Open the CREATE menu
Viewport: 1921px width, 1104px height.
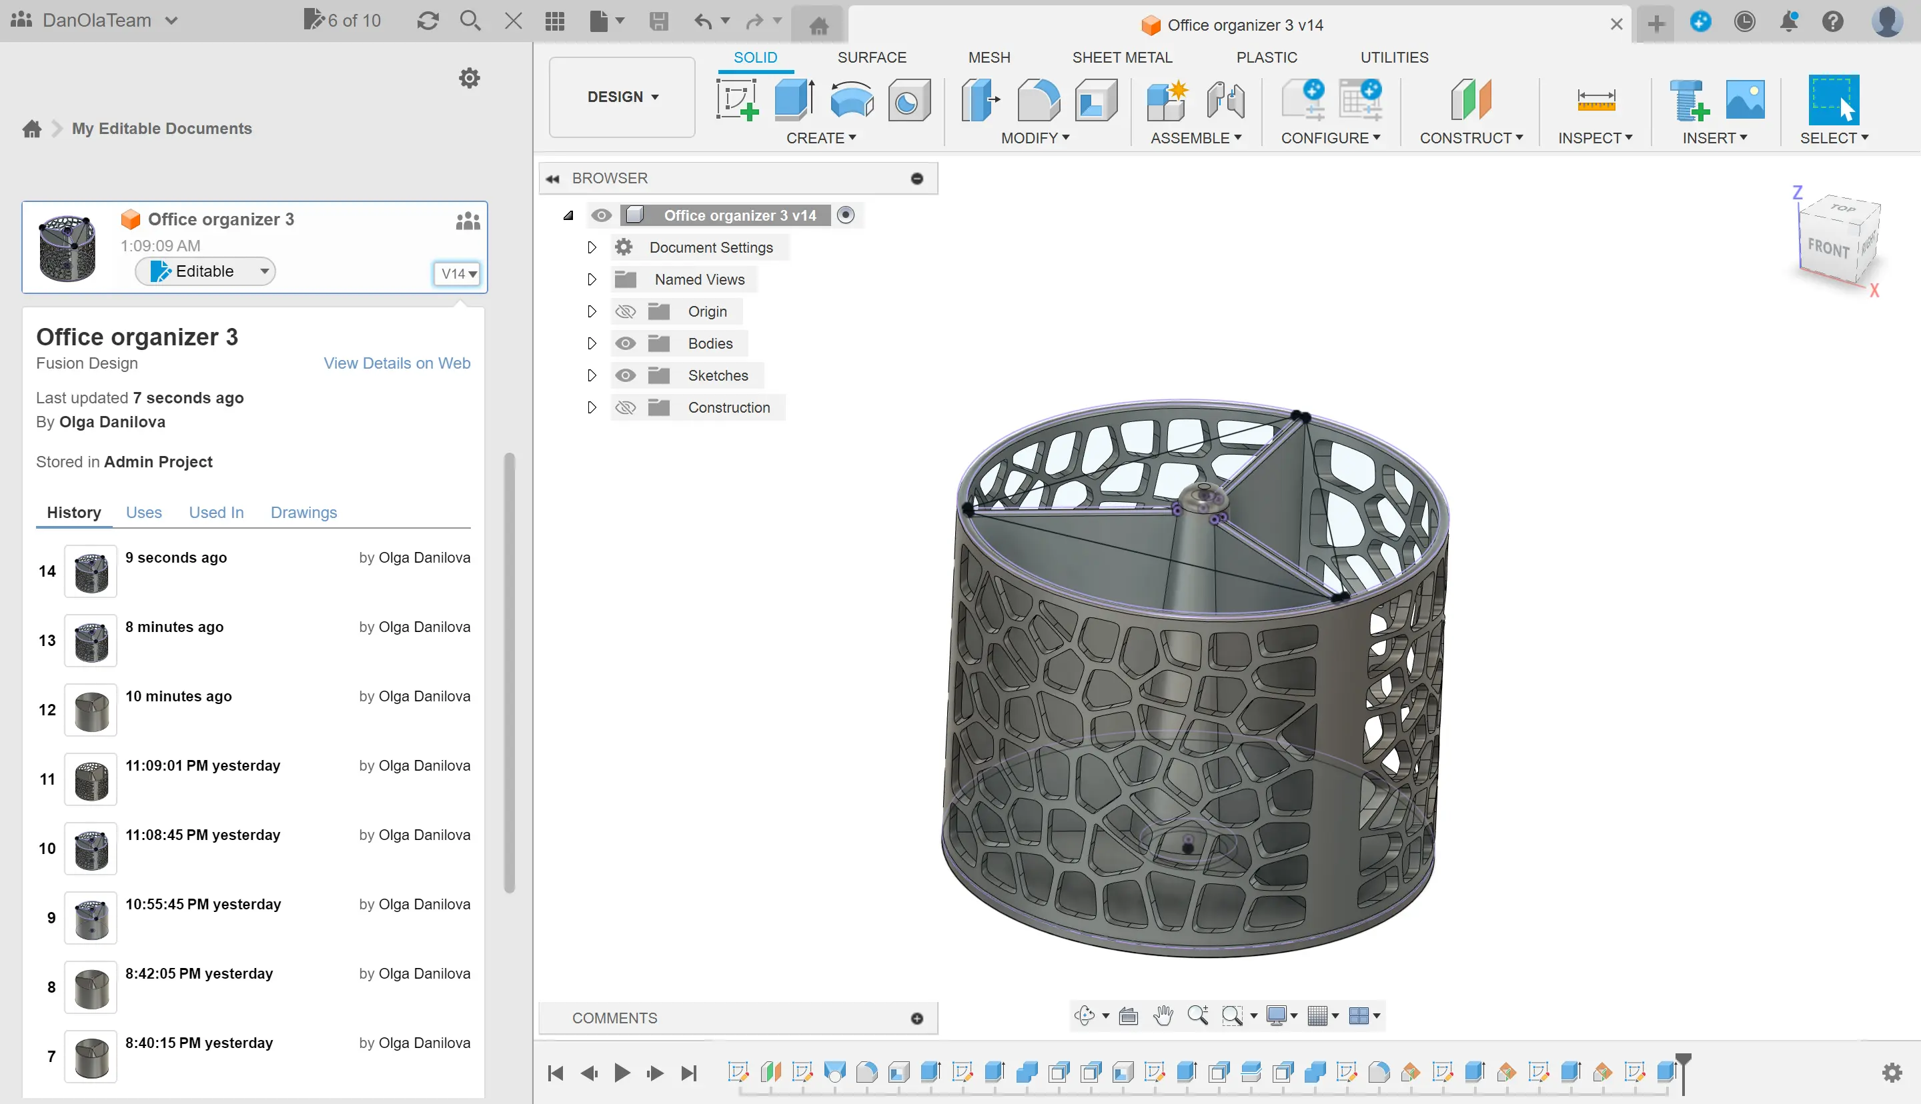tap(820, 138)
